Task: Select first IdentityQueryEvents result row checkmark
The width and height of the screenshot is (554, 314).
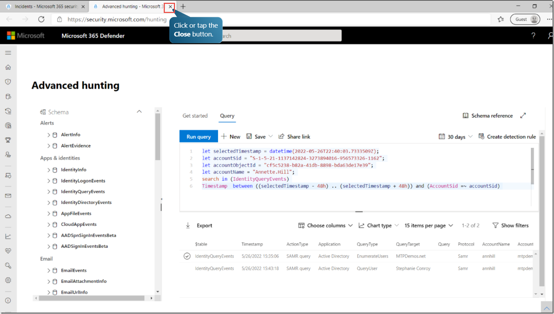Action: pyautogui.click(x=187, y=256)
